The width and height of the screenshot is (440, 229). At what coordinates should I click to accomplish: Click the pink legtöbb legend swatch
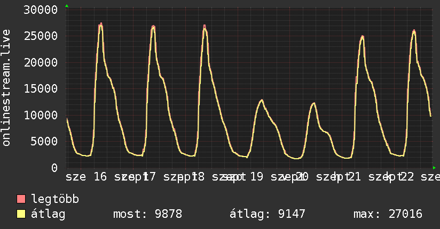pyautogui.click(x=21, y=199)
